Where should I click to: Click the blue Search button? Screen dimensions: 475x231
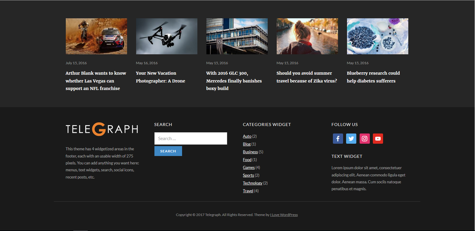[x=168, y=151]
